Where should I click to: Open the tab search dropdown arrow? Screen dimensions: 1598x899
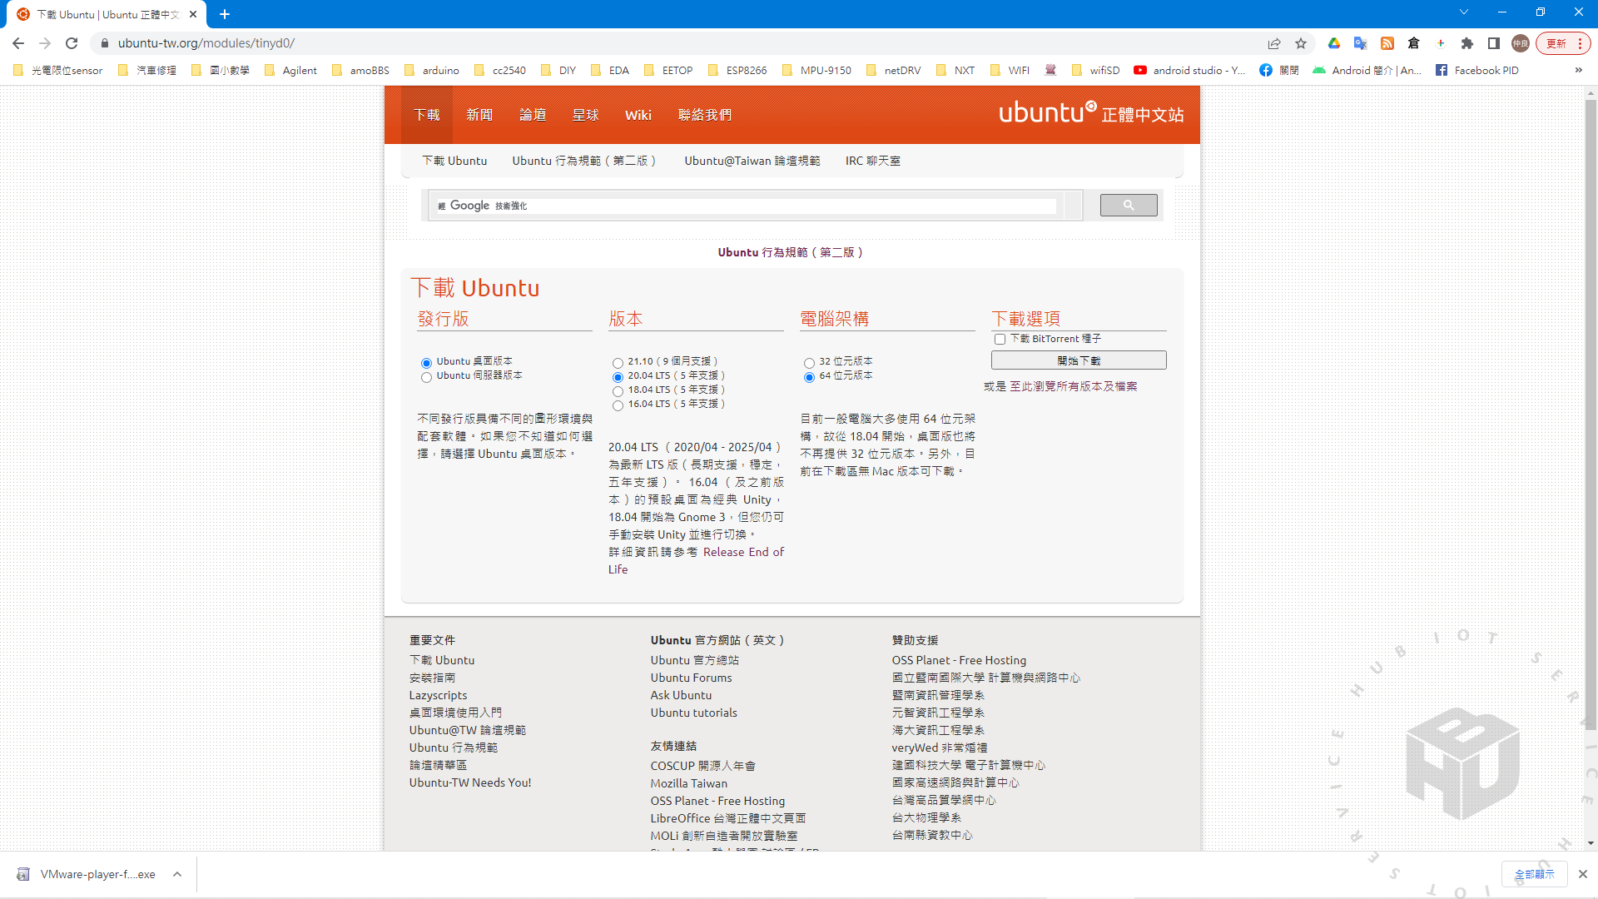1464,12
